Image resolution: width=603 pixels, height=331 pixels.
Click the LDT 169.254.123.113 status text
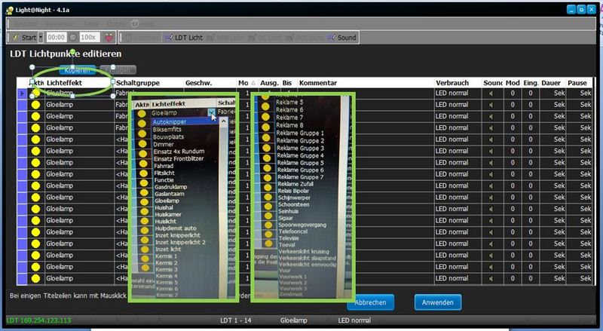tap(39, 320)
